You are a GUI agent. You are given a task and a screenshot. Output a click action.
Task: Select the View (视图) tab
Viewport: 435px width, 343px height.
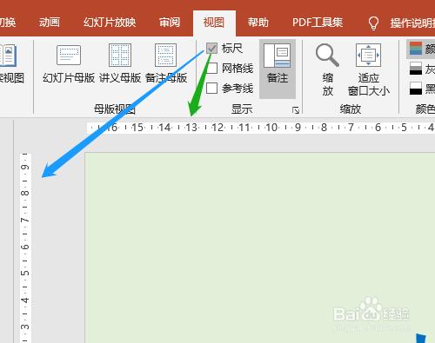(x=214, y=23)
